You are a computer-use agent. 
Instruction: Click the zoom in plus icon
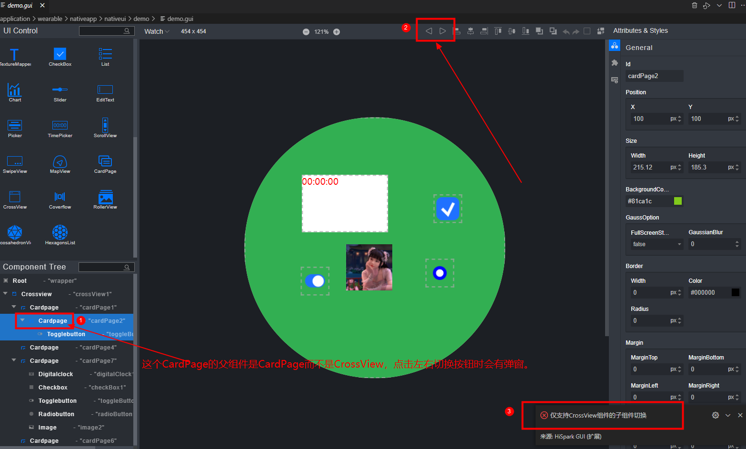337,32
